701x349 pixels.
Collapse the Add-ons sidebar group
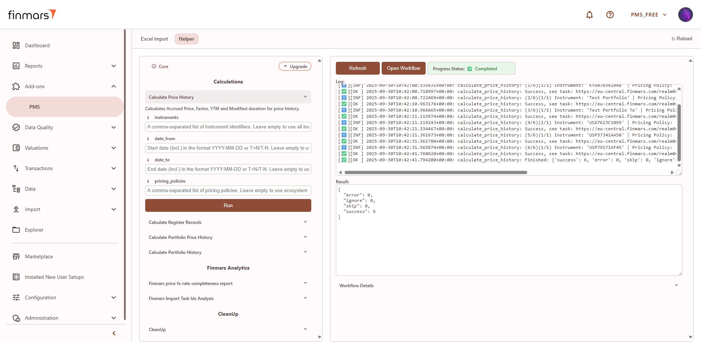tap(114, 86)
